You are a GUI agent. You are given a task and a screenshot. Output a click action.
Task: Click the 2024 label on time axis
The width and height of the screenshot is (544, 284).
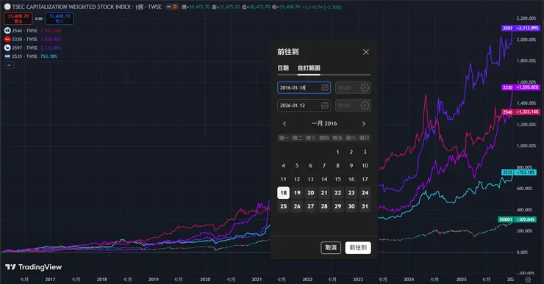tap(409, 279)
